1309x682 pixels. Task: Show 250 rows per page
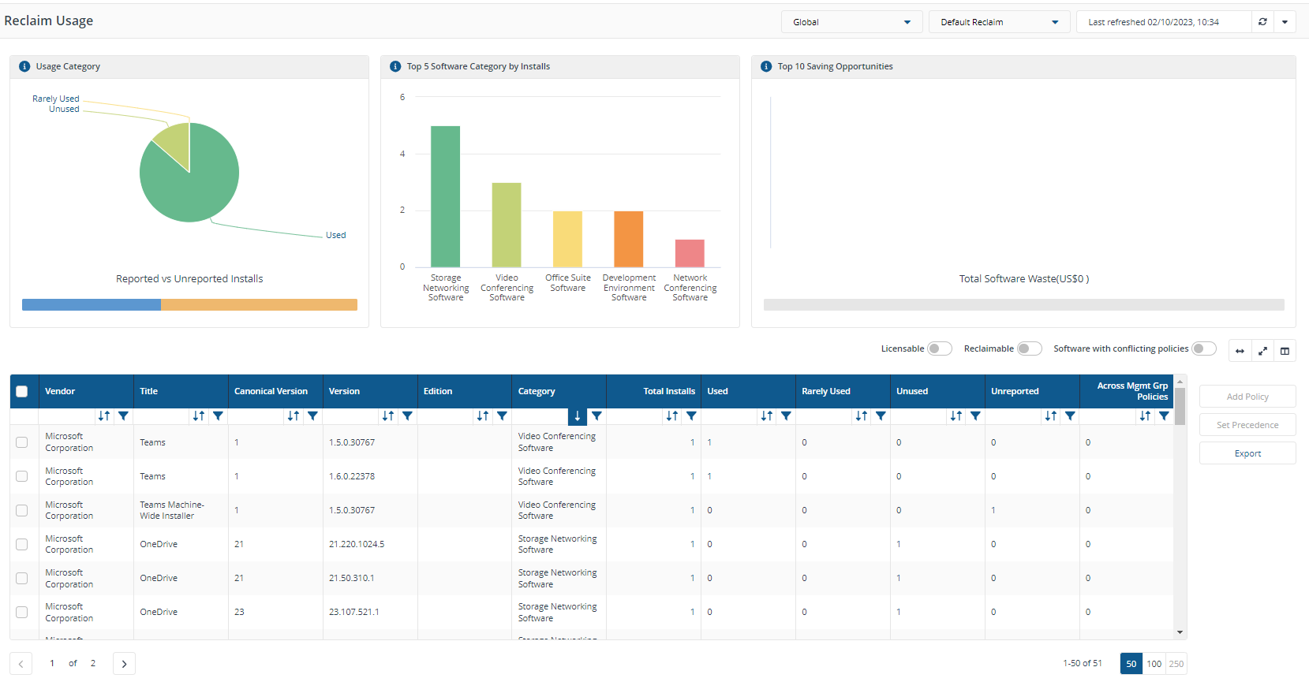pyautogui.click(x=1176, y=664)
